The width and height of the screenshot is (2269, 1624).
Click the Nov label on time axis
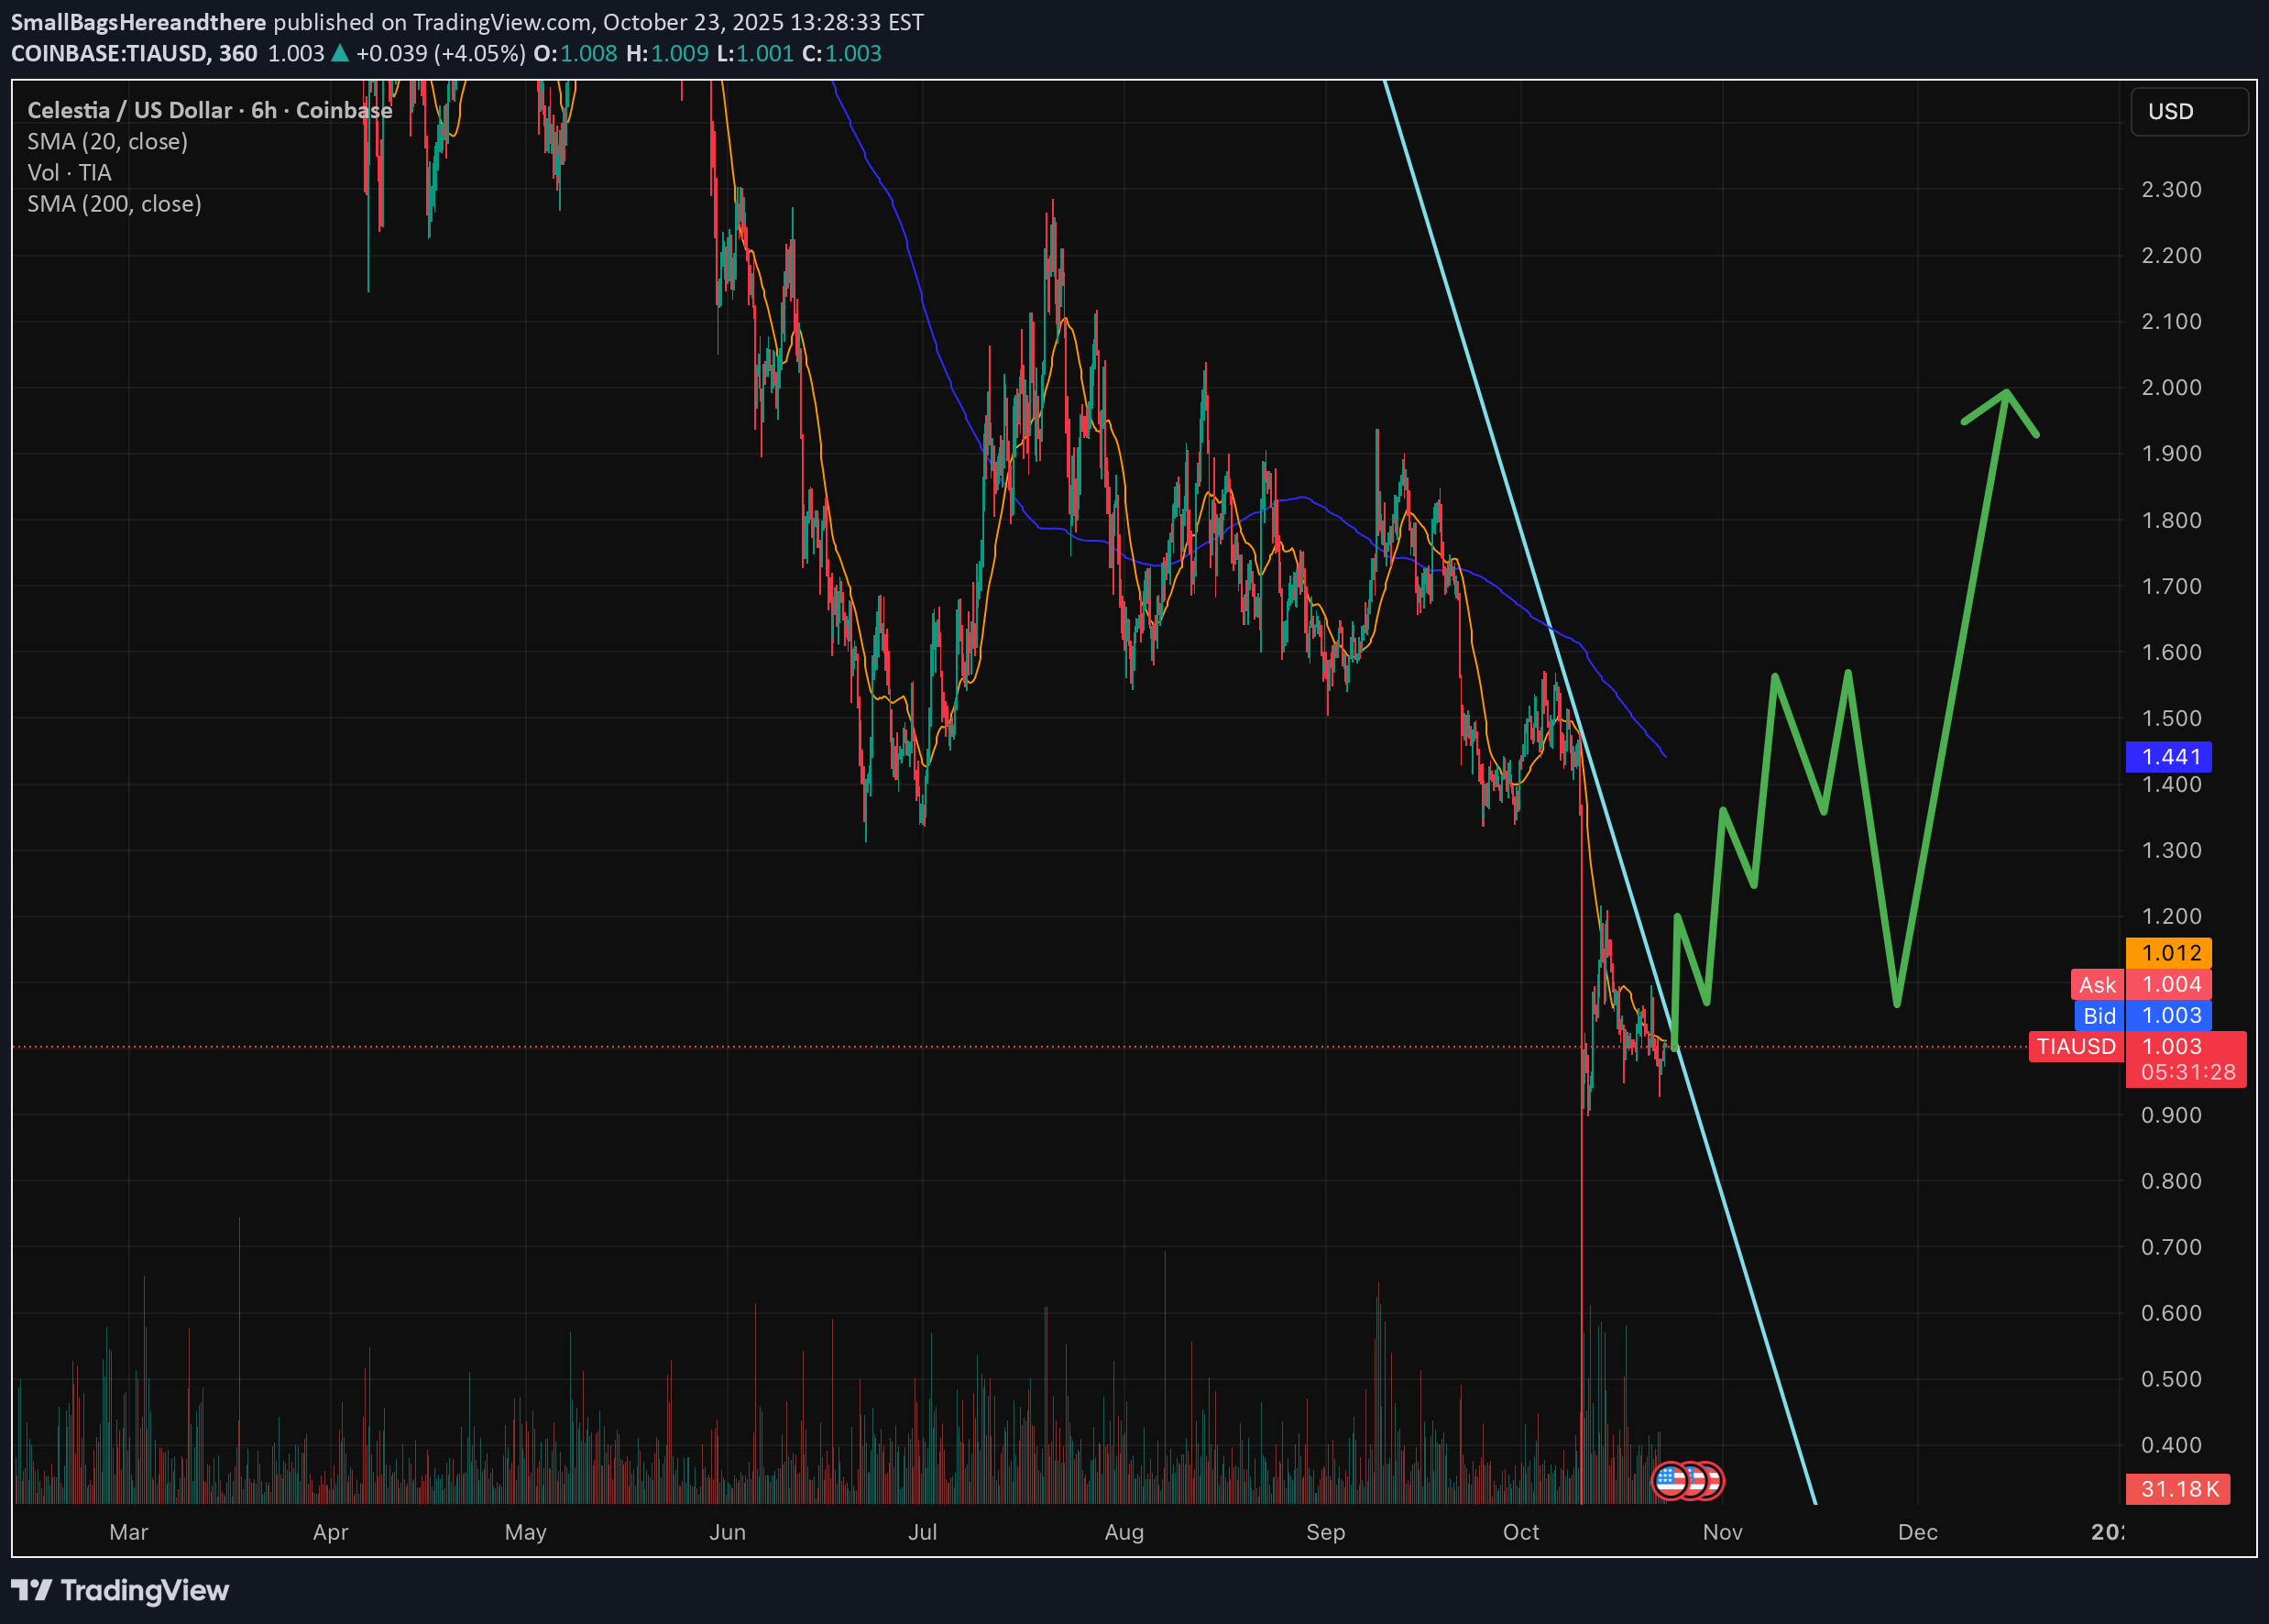pos(1722,1532)
